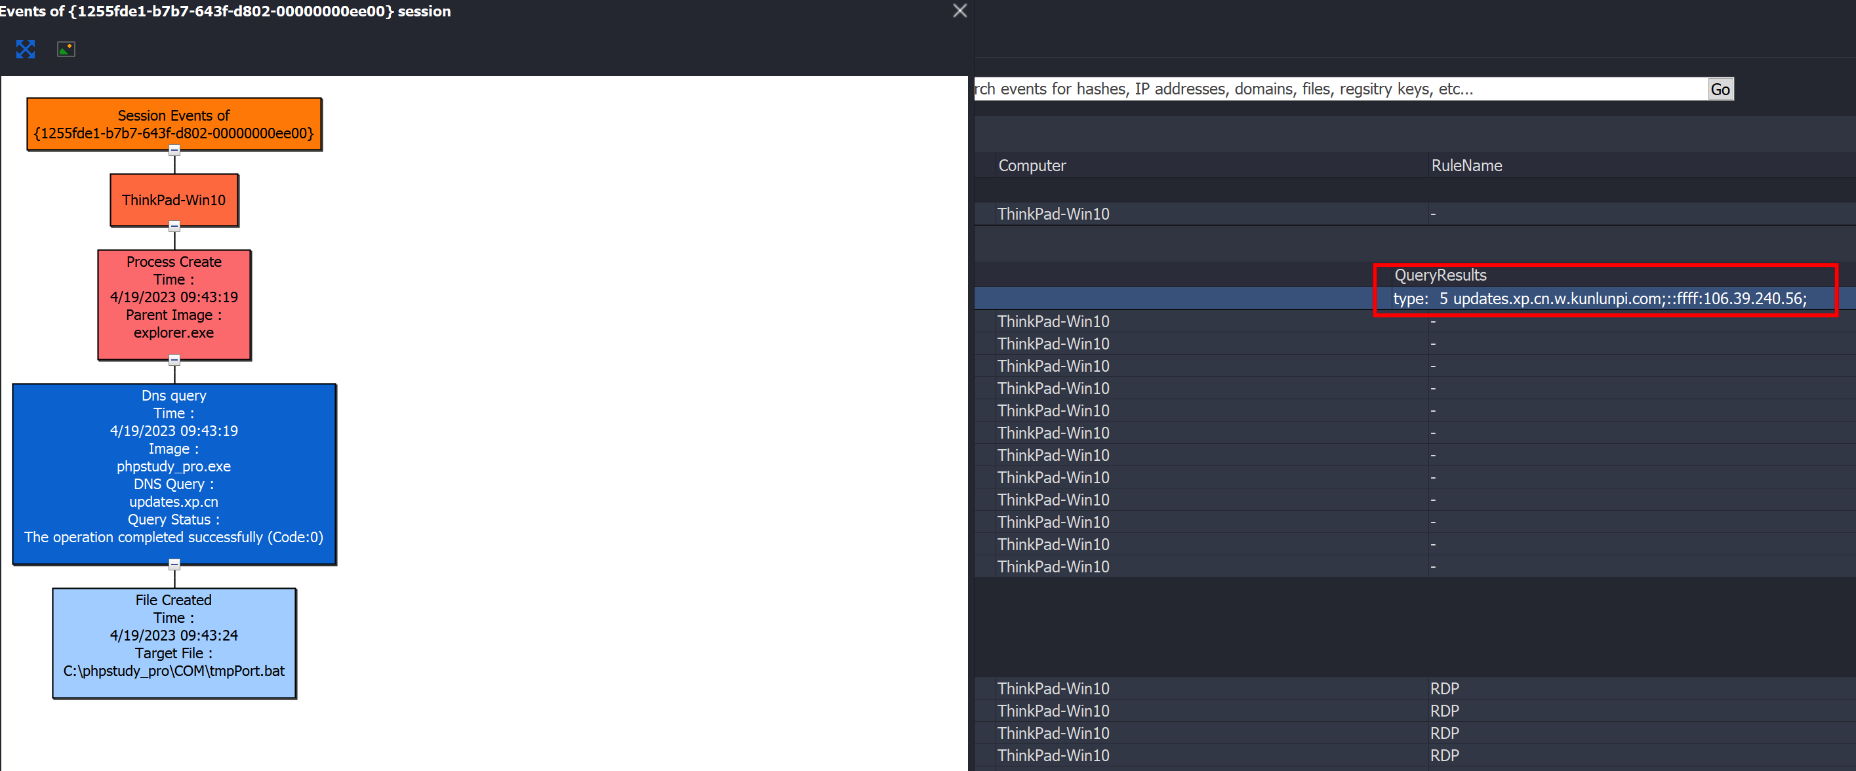Screen dimensions: 1856x771
Task: Select the Dns query updates.xp.cn node
Action: 174,474
